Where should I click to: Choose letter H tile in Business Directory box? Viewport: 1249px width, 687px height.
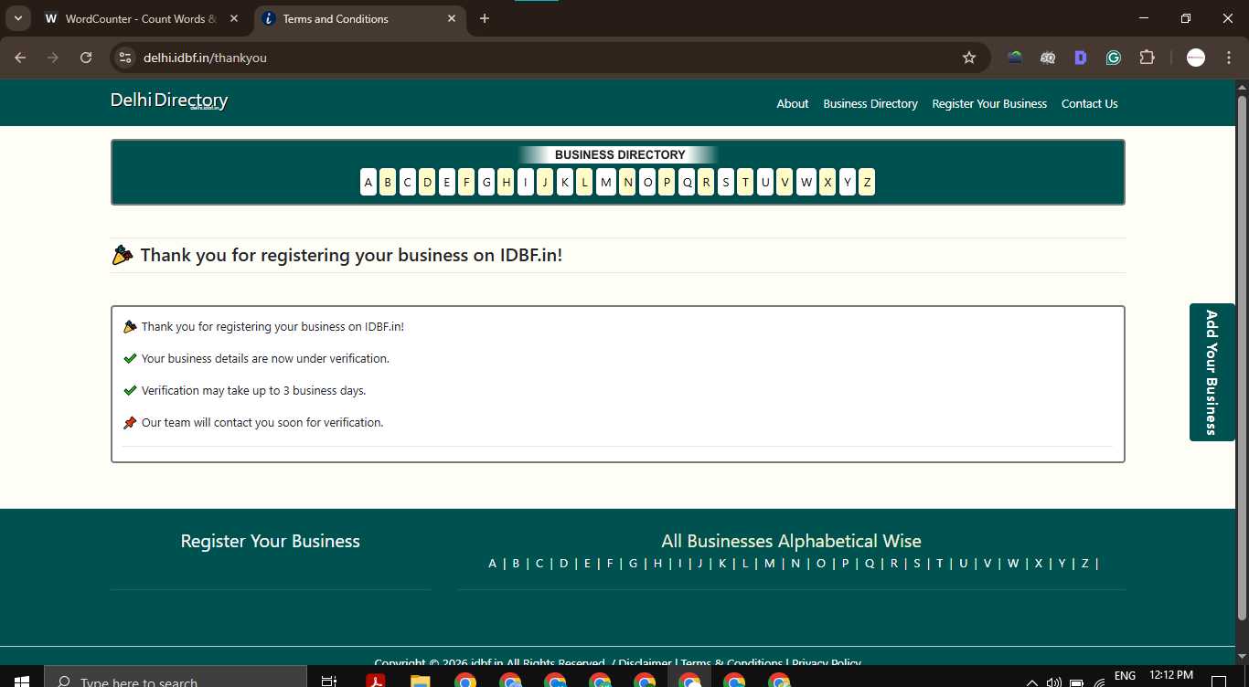coord(506,182)
